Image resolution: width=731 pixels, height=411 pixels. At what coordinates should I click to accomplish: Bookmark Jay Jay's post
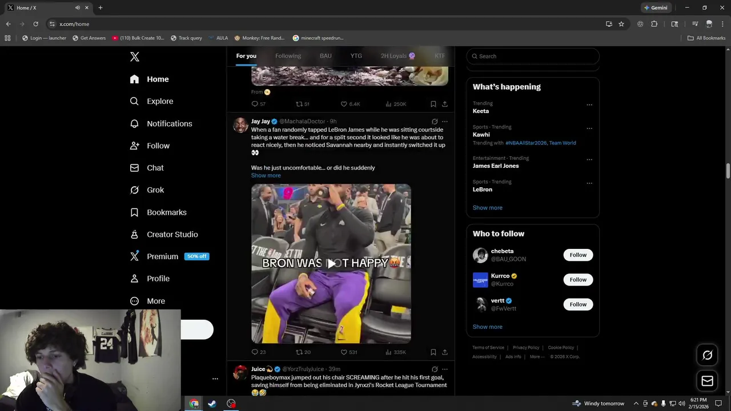tap(433, 352)
